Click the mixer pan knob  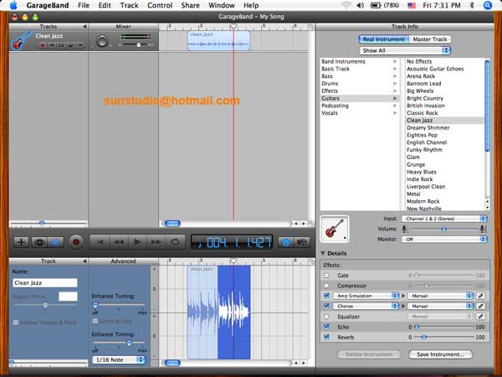point(102,41)
